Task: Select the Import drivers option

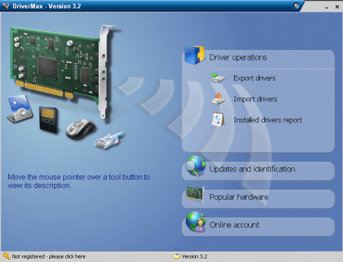Action: click(x=255, y=99)
